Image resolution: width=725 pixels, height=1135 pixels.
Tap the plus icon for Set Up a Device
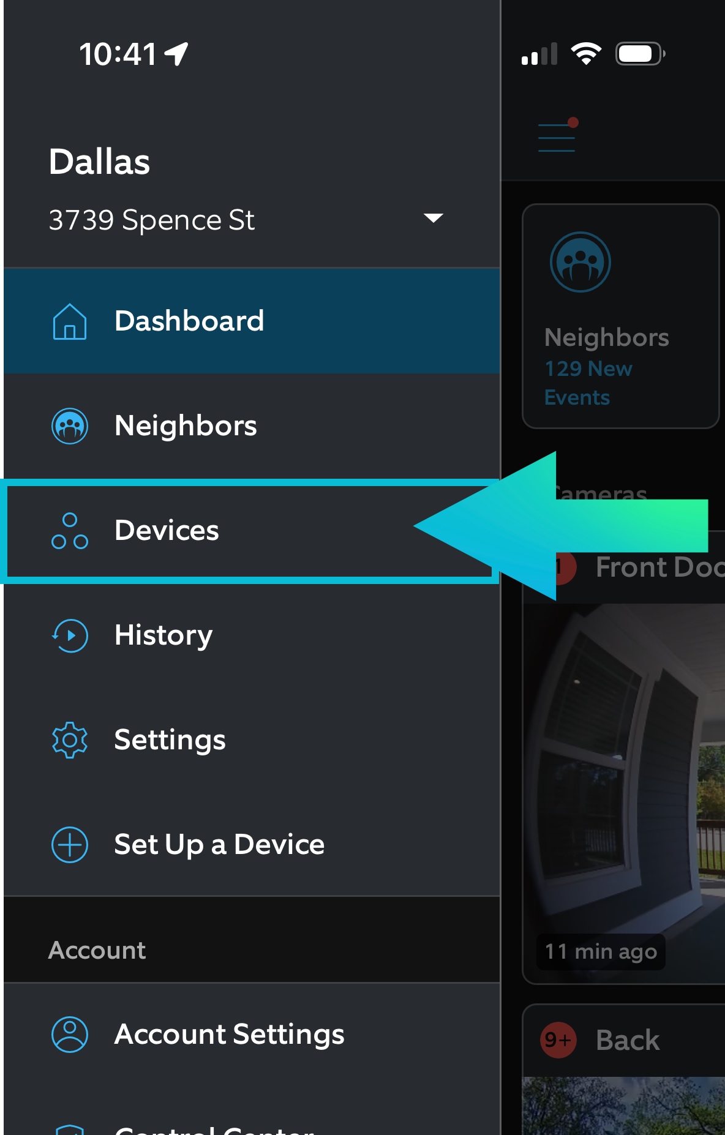coord(70,845)
